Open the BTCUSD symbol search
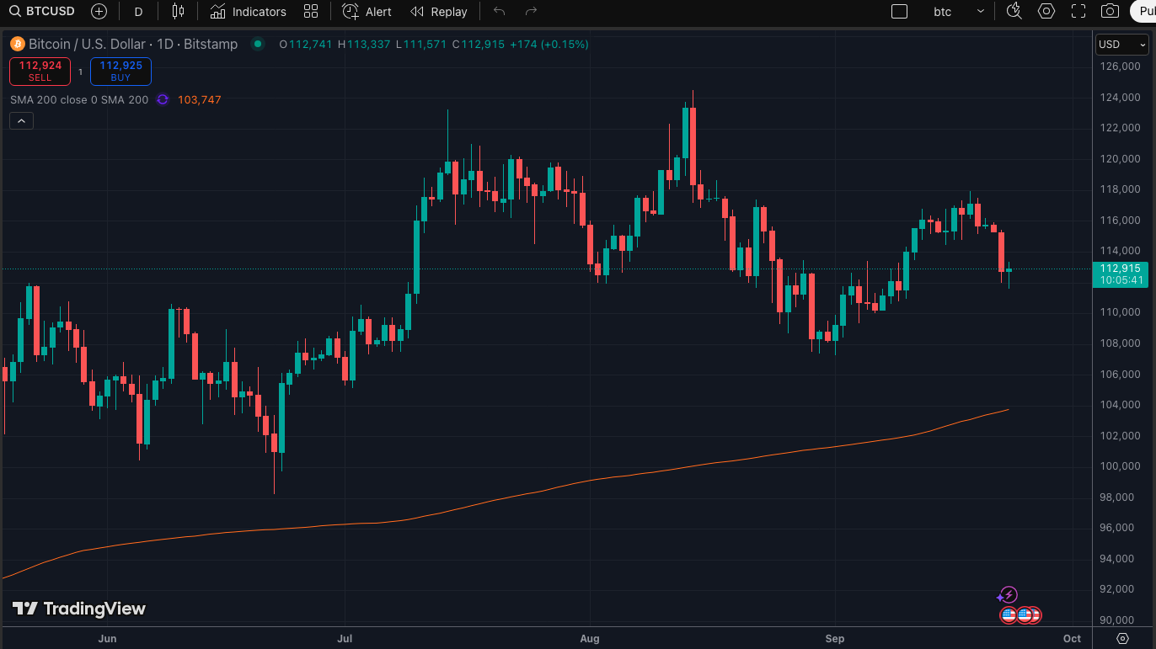The image size is (1156, 649). (42, 12)
